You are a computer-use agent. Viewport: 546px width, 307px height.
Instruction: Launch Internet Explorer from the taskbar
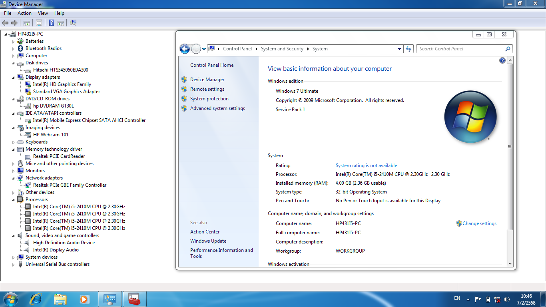pyautogui.click(x=36, y=299)
